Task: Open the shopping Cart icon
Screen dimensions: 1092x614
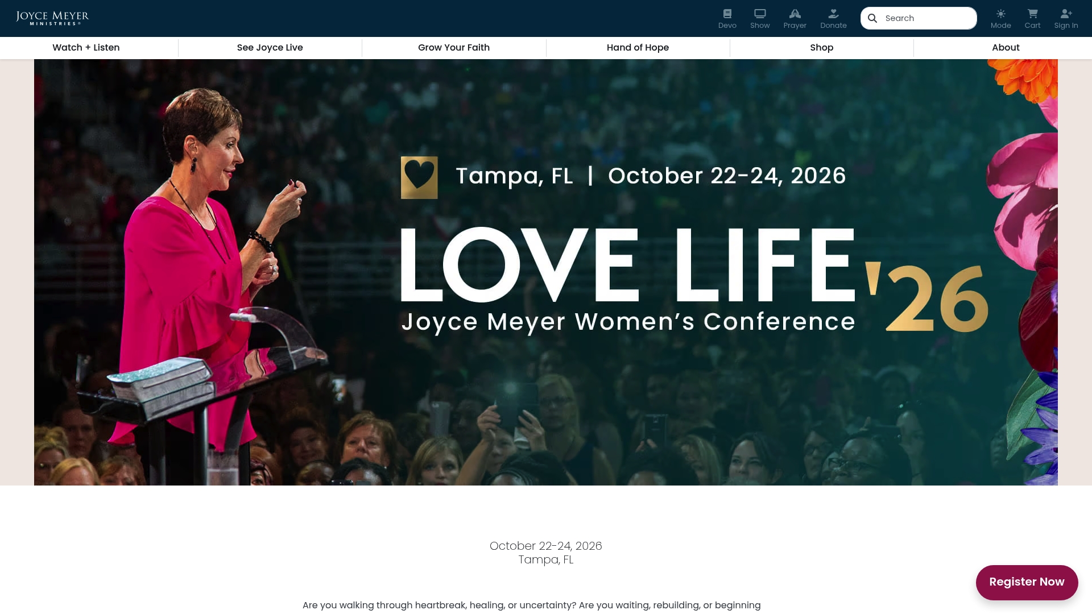Action: pyautogui.click(x=1033, y=14)
